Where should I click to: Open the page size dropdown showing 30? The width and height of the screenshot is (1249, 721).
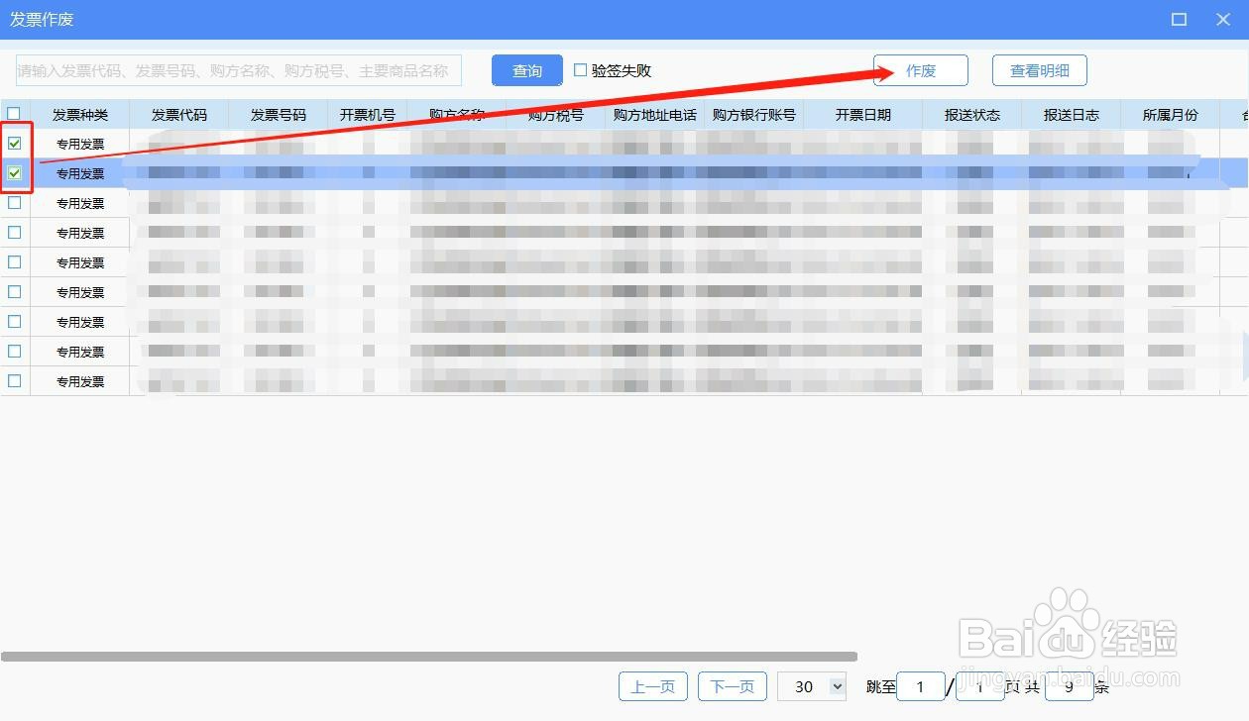pos(812,686)
